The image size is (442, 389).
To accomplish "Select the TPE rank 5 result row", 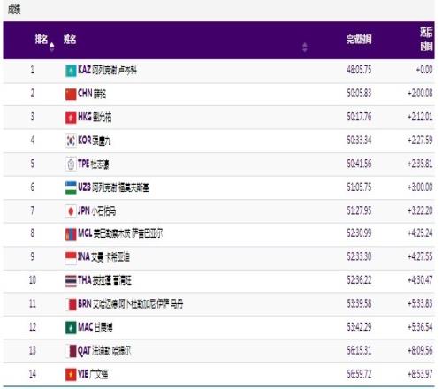I will pyautogui.click(x=218, y=164).
